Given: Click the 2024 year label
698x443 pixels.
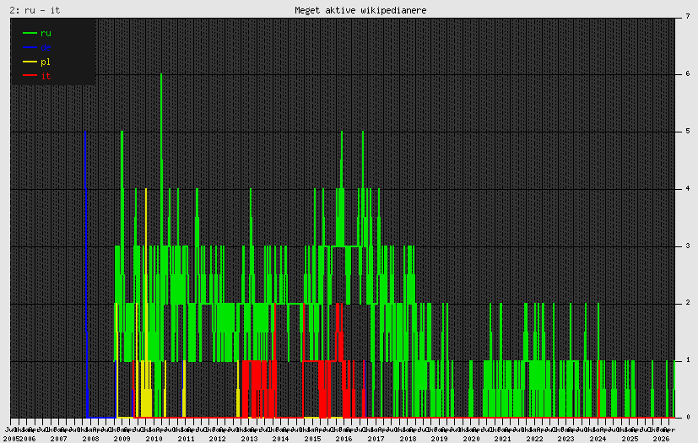Looking at the screenshot, I should (598, 439).
